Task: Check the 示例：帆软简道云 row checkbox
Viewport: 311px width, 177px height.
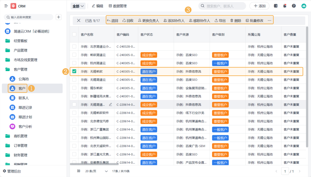Action: (x=74, y=55)
